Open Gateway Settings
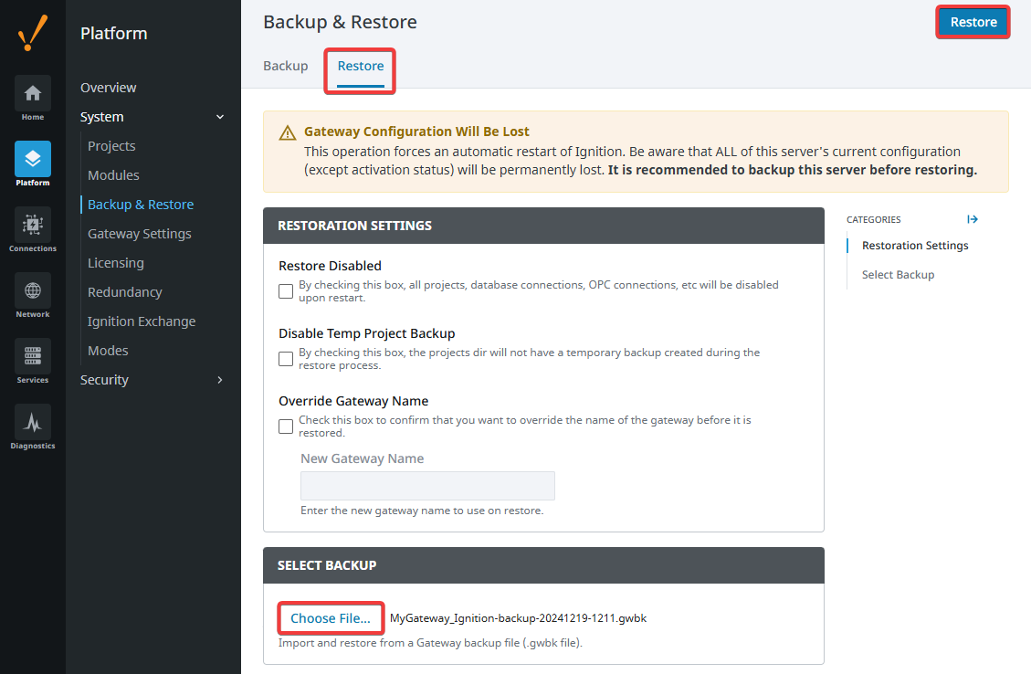1031x674 pixels. point(140,234)
